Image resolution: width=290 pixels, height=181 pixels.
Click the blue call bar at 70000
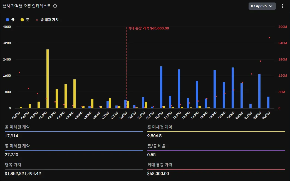(161, 87)
